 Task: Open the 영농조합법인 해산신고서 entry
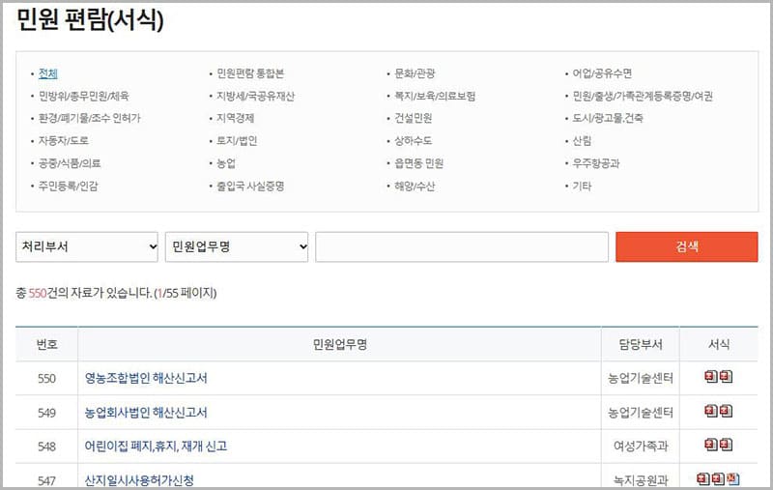click(x=146, y=378)
